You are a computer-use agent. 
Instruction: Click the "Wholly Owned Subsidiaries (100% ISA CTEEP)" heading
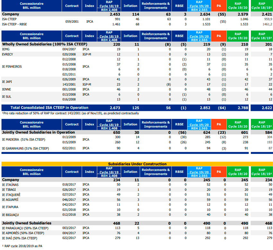pyautogui.click(x=45, y=44)
